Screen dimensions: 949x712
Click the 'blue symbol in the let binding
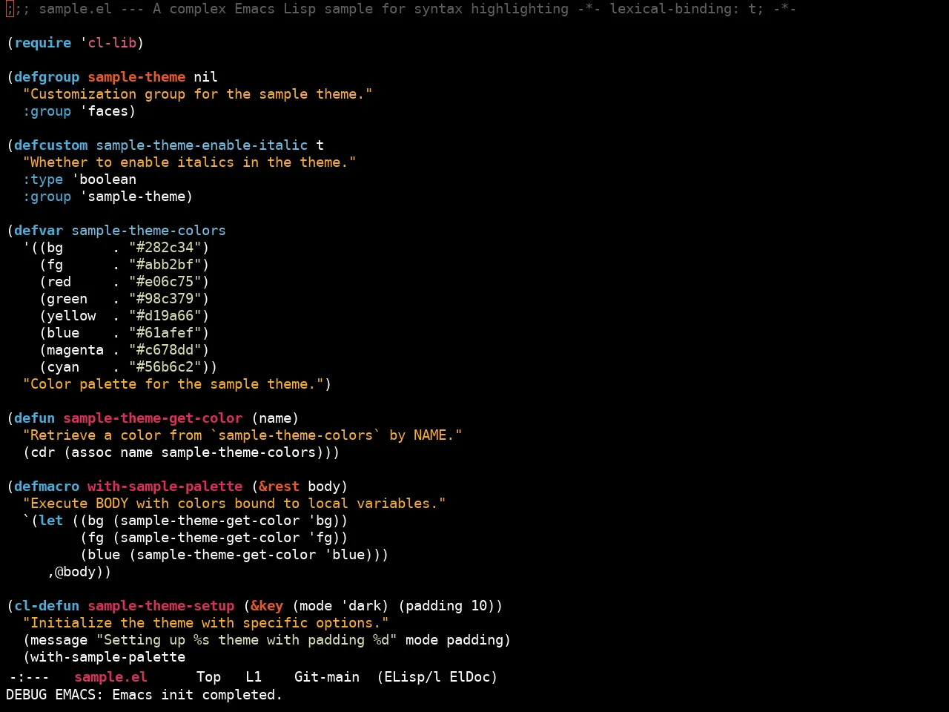click(x=344, y=555)
